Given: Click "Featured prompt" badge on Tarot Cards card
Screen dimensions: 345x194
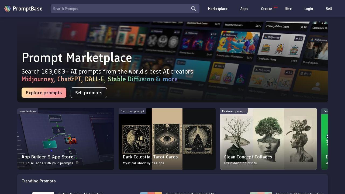Looking at the screenshot, I should pyautogui.click(x=132, y=111).
